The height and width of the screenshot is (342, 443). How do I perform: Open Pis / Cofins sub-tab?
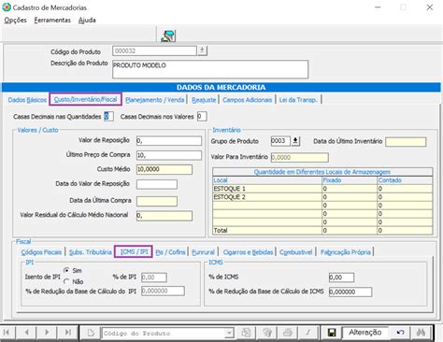(x=170, y=252)
